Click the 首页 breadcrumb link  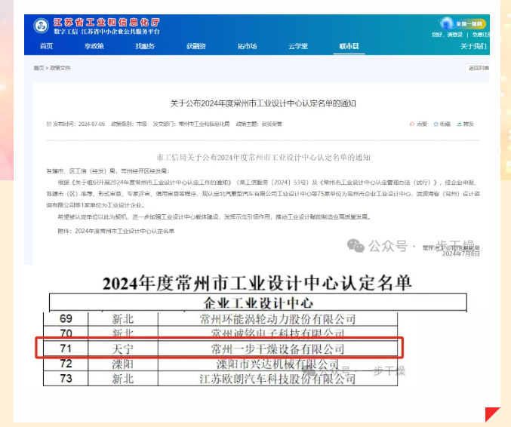pyautogui.click(x=38, y=68)
